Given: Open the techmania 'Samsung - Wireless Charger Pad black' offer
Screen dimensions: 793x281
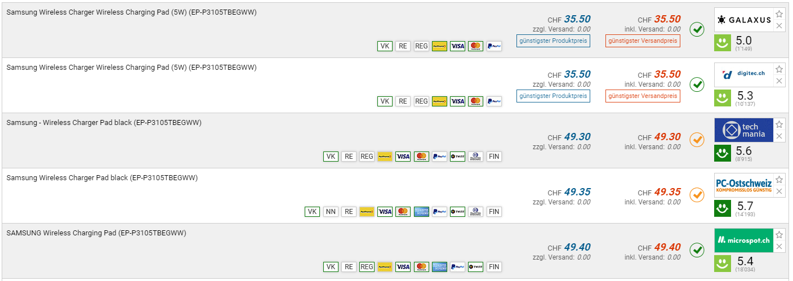Looking at the screenshot, I should 104,123.
